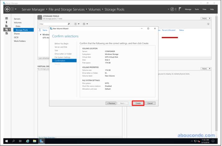Screen dimensions: 222x146
Task: Click the Refresh icon in header
Action: [x=172, y=9]
